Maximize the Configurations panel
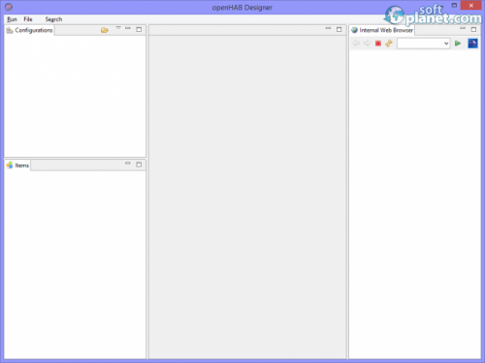Viewport: 485px width, 363px height. point(139,29)
